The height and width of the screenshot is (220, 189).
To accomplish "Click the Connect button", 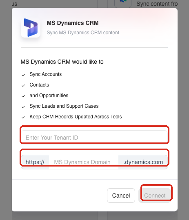I will click(155, 196).
